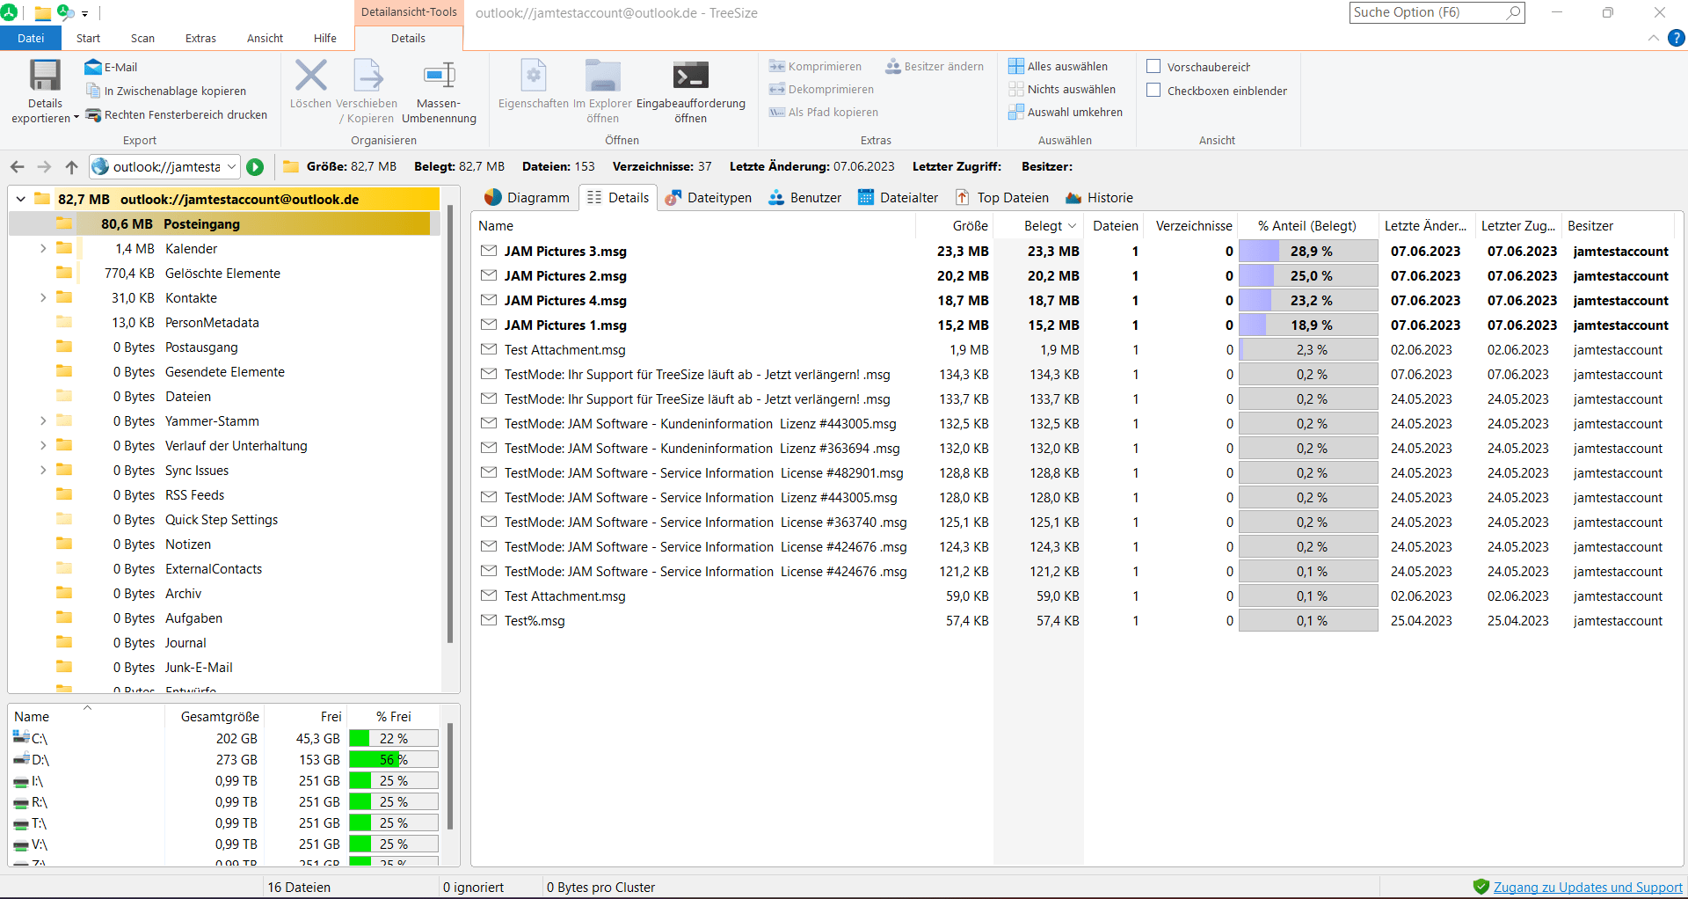Start scan with the green play button

255,167
